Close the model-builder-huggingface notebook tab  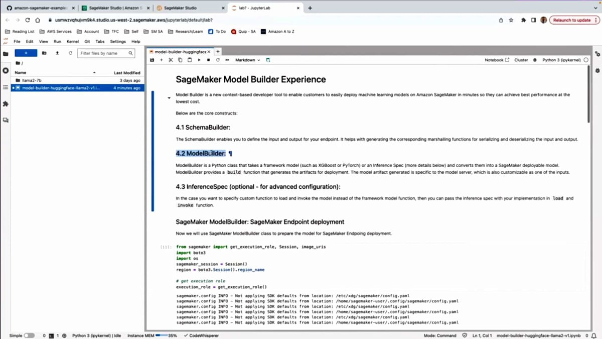[x=209, y=51]
